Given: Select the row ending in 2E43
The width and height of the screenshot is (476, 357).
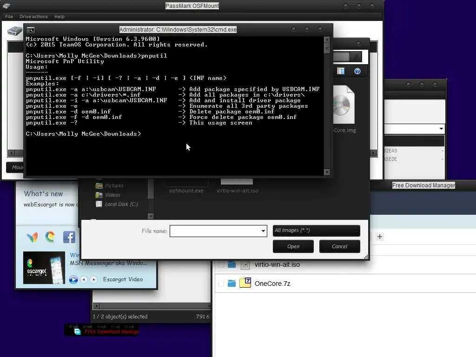Looking at the screenshot, I should (x=414, y=151).
